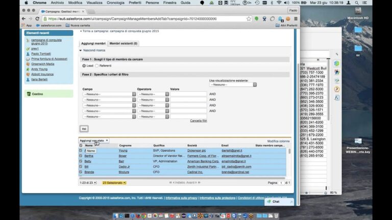The height and width of the screenshot is (220, 392).
Task: Open Trash in the Dock
Action: (276, 216)
